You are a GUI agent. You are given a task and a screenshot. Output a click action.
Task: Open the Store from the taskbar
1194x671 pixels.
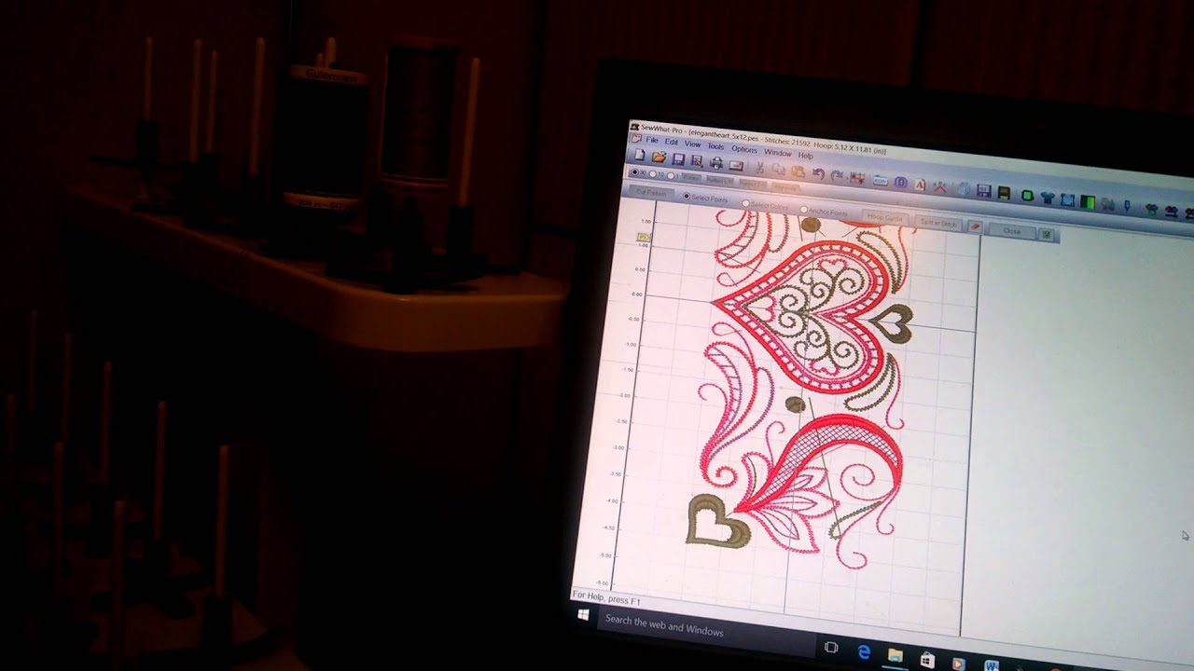[926, 661]
